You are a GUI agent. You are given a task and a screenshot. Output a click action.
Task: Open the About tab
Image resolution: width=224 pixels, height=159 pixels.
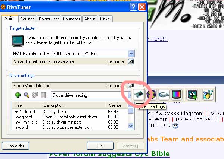click(x=90, y=19)
